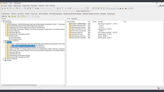Click the Номер column header
The height and width of the screenshot is (92, 164).
tap(95, 22)
